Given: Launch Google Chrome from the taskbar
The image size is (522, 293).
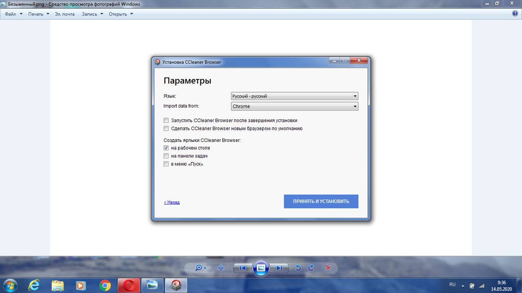Looking at the screenshot, I should coord(104,285).
